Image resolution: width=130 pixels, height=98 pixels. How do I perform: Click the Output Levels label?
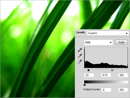(92, 89)
